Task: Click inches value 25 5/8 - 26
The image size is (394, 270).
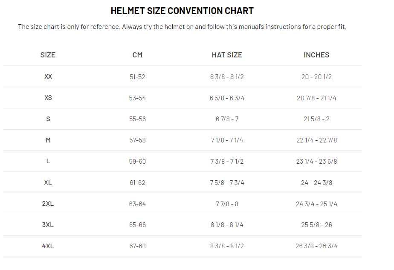Action: tap(316, 225)
